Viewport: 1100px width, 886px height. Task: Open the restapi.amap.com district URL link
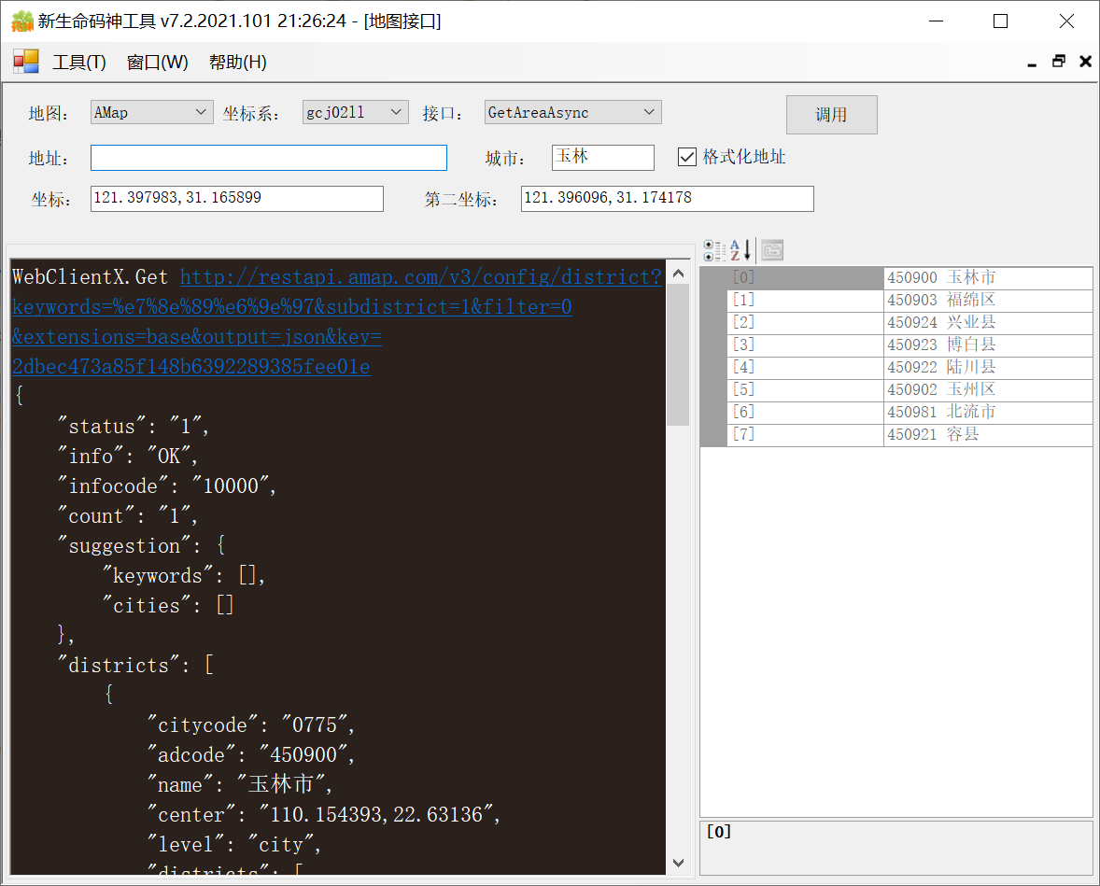click(x=337, y=322)
